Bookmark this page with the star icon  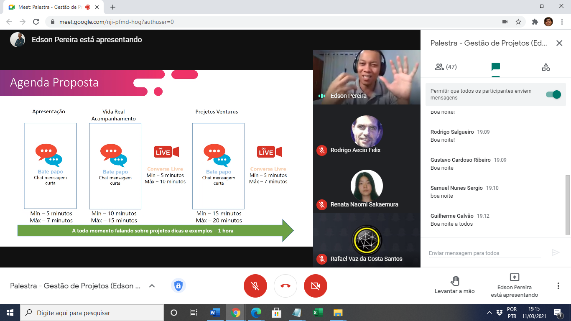pos(518,22)
